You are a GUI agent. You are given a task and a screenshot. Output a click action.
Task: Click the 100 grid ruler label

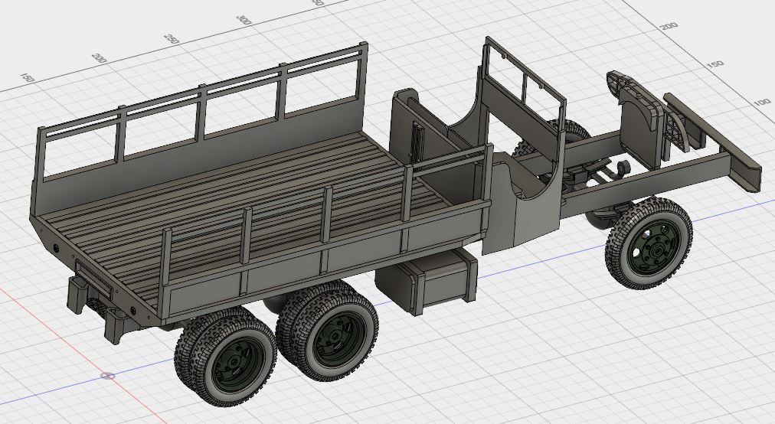761,103
